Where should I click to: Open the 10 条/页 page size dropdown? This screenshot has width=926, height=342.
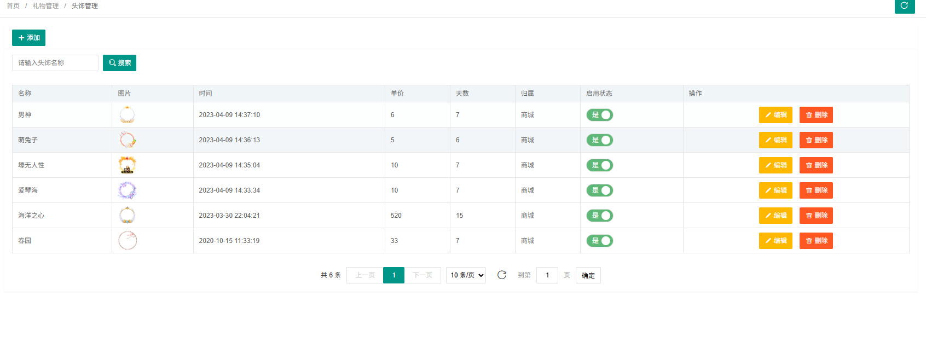[466, 275]
